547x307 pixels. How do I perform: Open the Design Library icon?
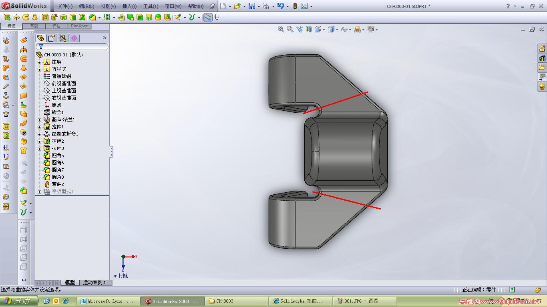(542, 58)
